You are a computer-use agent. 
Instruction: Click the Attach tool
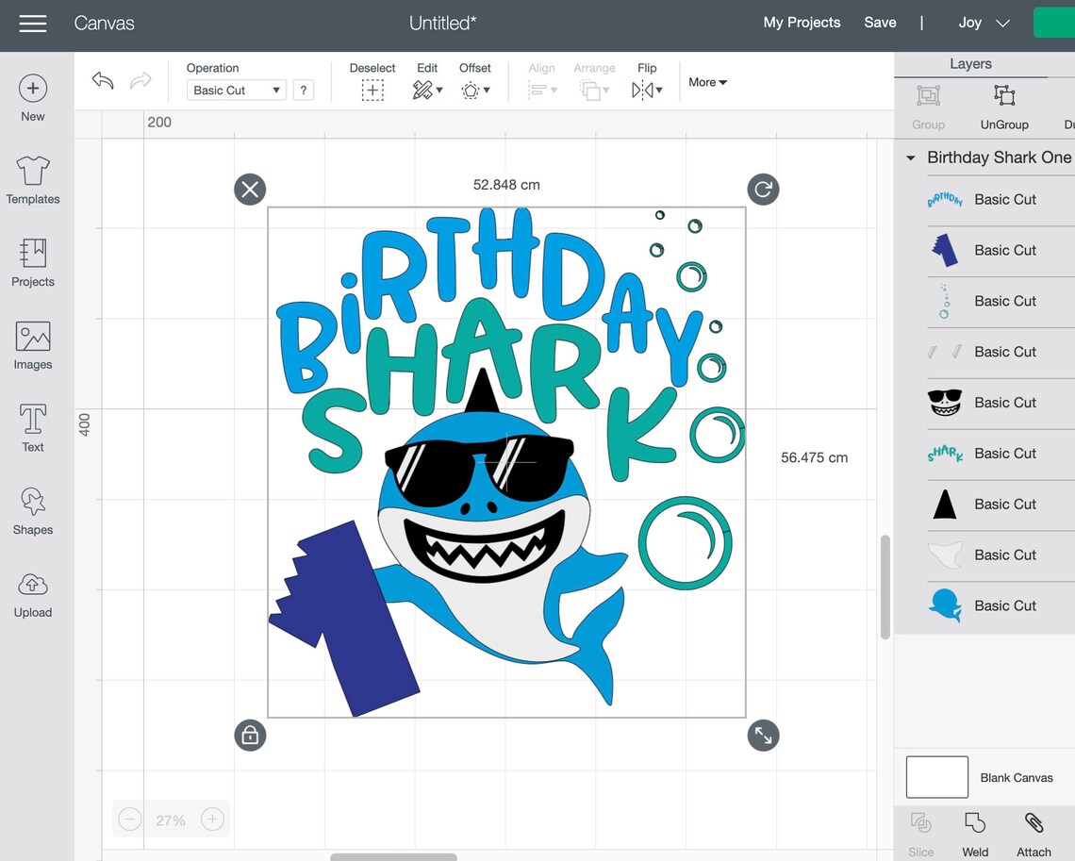[x=1034, y=835]
